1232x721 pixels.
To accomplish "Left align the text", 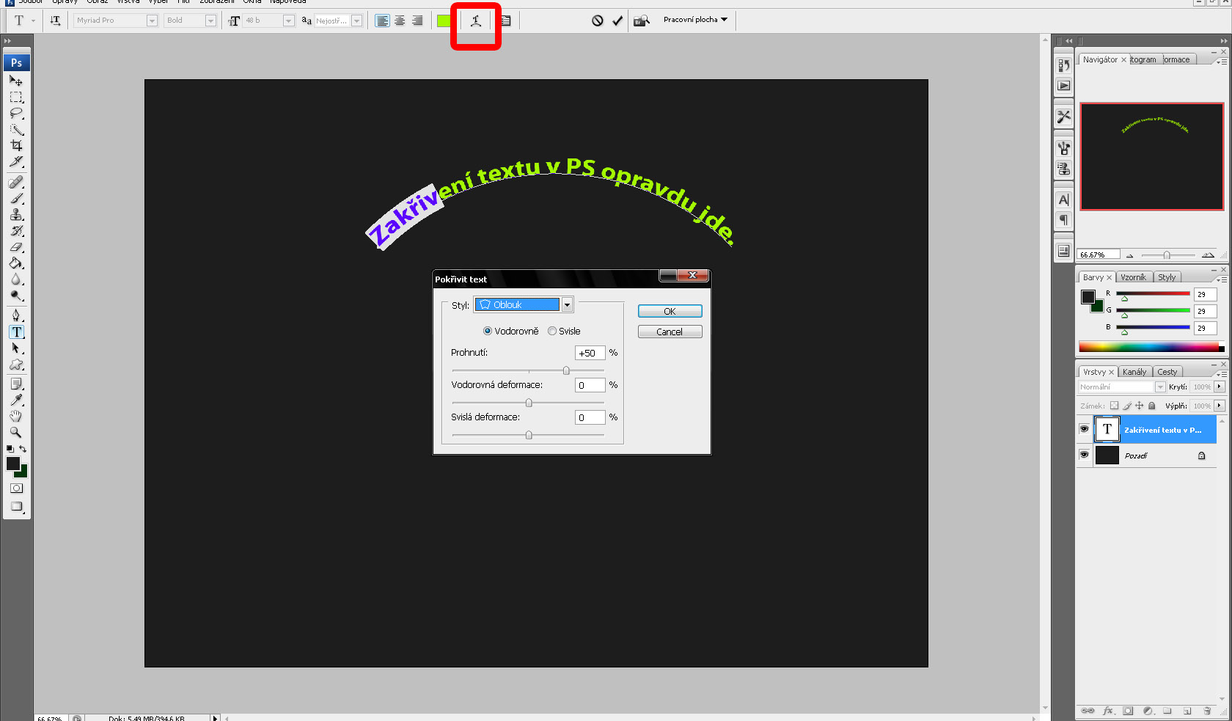I will [382, 21].
